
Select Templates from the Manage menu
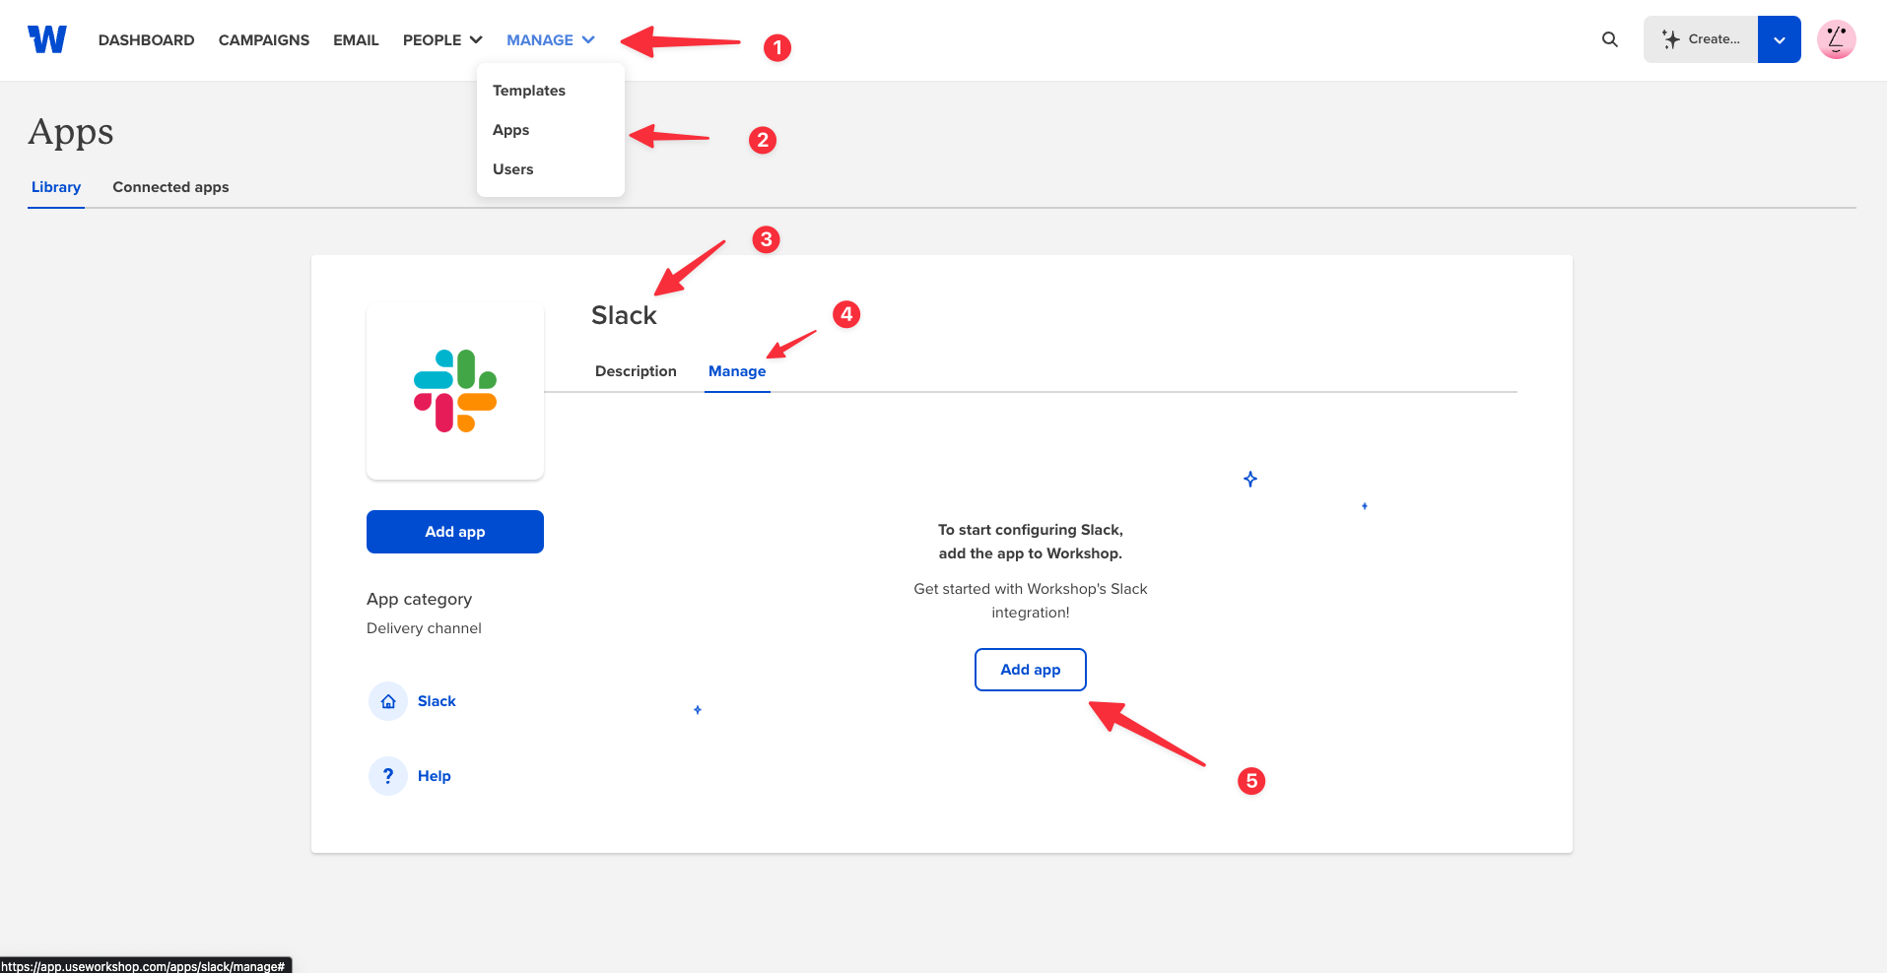point(529,91)
